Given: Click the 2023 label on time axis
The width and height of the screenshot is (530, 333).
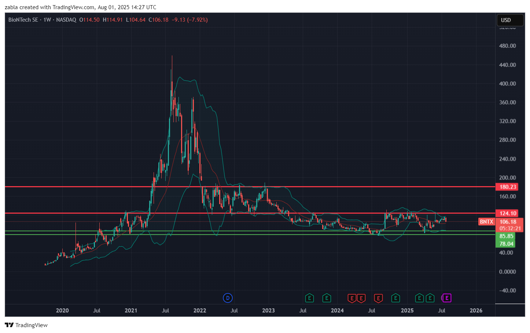Looking at the screenshot, I should 268,311.
